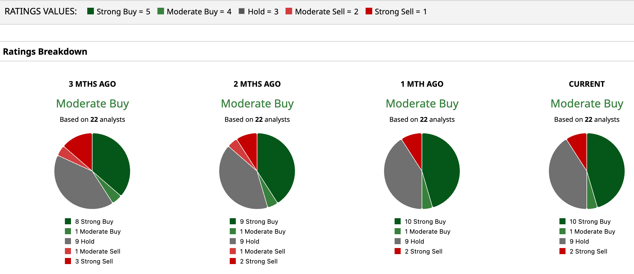Click the Moderate Buy legend color square

click(x=161, y=11)
